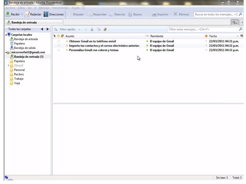Toggle the attachments-only quick filter

(105, 29)
